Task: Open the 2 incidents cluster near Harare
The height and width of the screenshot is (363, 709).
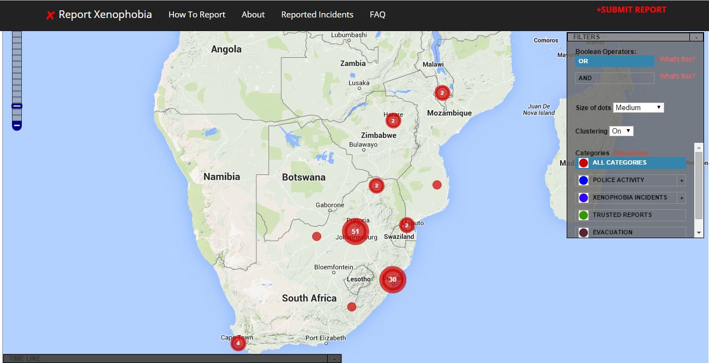Action: (393, 120)
